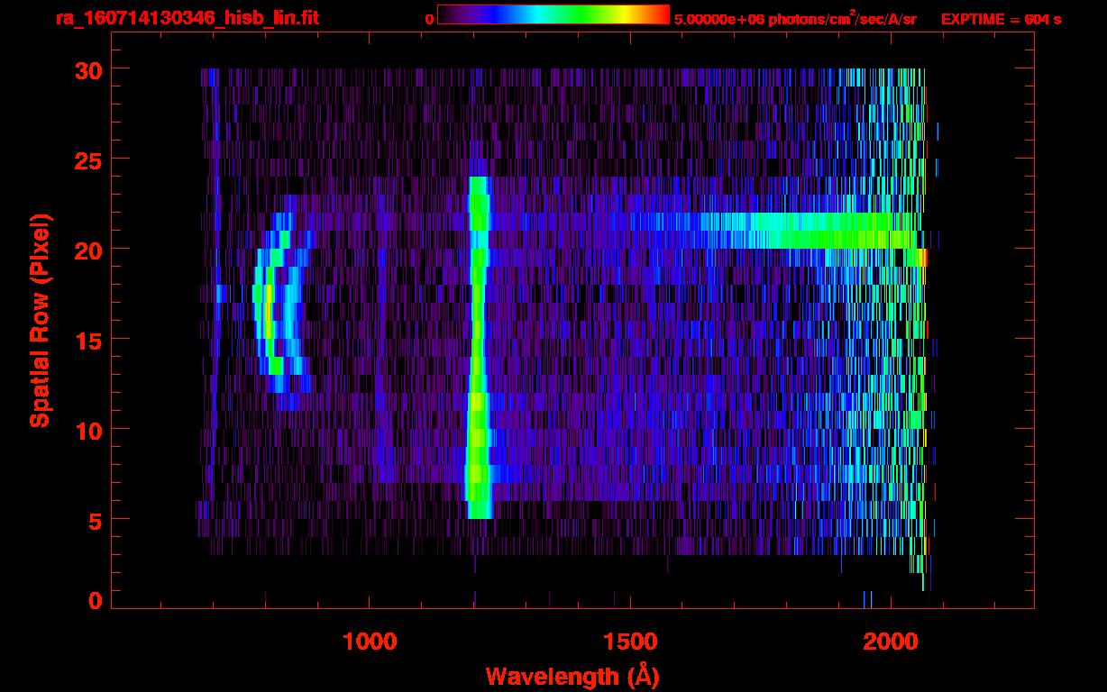Screen dimensions: 1107x692
Task: Click the 5.00000e+06 photons/cm²/sec/A/sr label
Action: [795, 18]
